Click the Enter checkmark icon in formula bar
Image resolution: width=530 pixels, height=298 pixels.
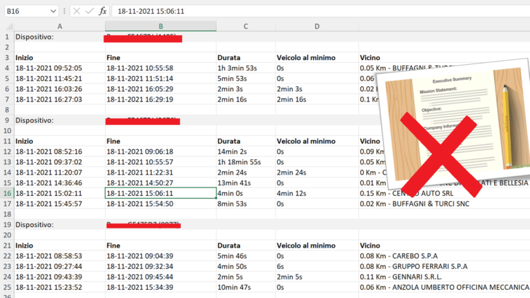(x=89, y=10)
